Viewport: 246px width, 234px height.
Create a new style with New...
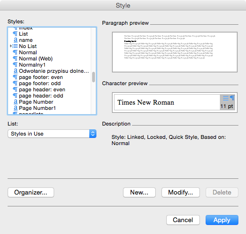tap(139, 192)
